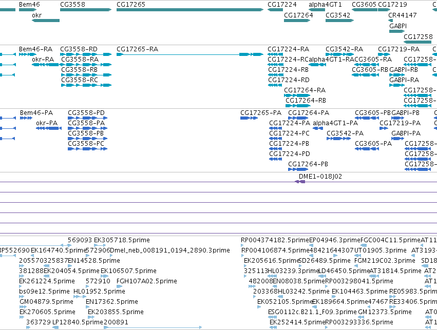Image resolution: width=437 pixels, height=330 pixels.
Task: Select protein CG17264-PA
Action: (309, 113)
